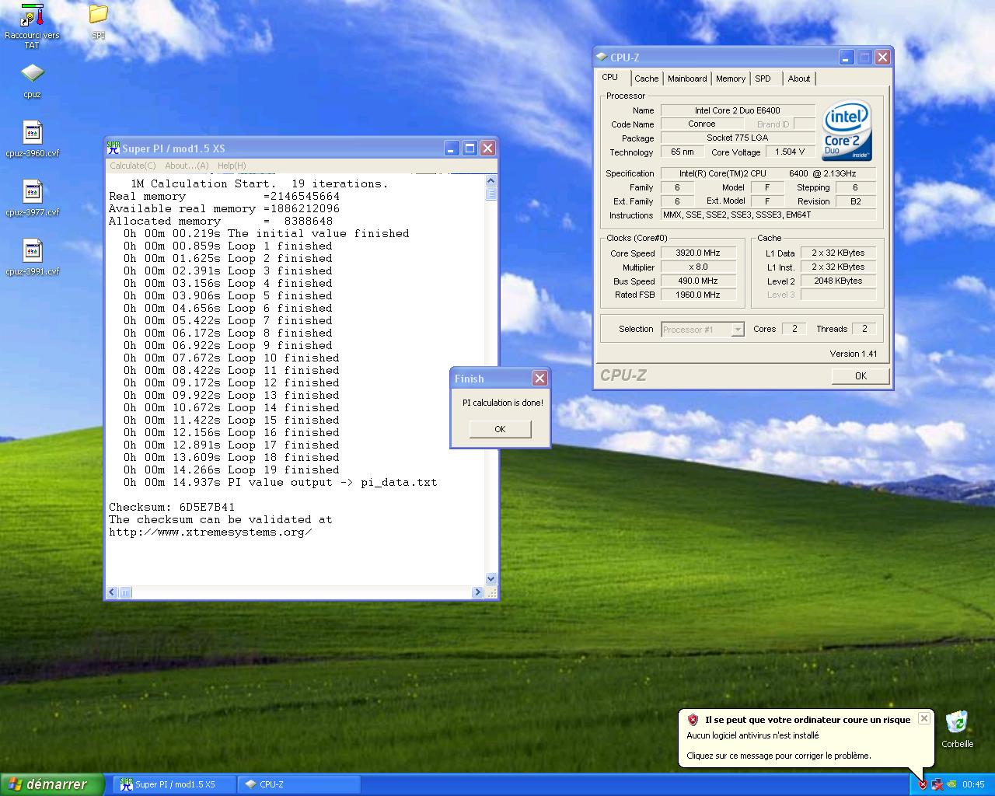Click OK in the Finish dialog
Screen dimensions: 995x796
500,429
